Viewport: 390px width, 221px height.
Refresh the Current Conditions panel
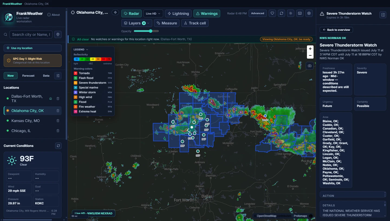click(x=58, y=146)
